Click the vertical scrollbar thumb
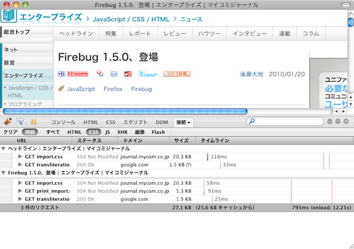The image size is (354, 249). point(351,22)
